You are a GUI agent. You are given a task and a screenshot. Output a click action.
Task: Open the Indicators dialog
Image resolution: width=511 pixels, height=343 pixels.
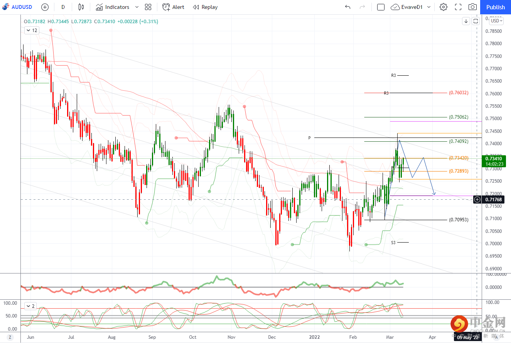click(113, 7)
